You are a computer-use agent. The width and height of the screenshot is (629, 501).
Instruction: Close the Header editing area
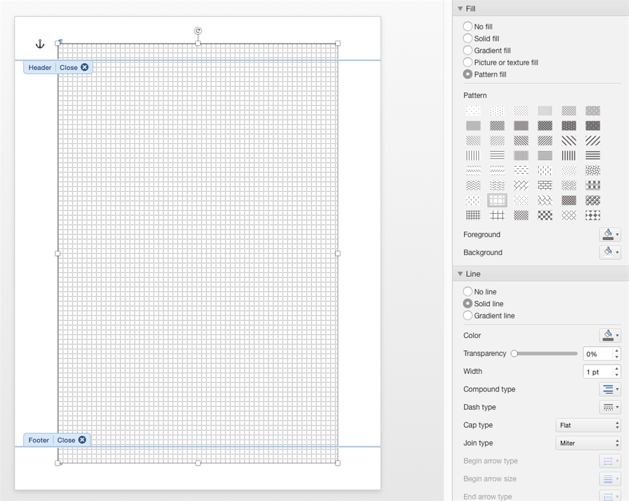[x=84, y=67]
